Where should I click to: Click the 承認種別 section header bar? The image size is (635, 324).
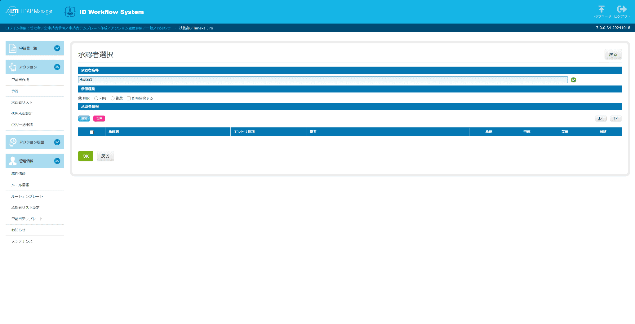(350, 89)
